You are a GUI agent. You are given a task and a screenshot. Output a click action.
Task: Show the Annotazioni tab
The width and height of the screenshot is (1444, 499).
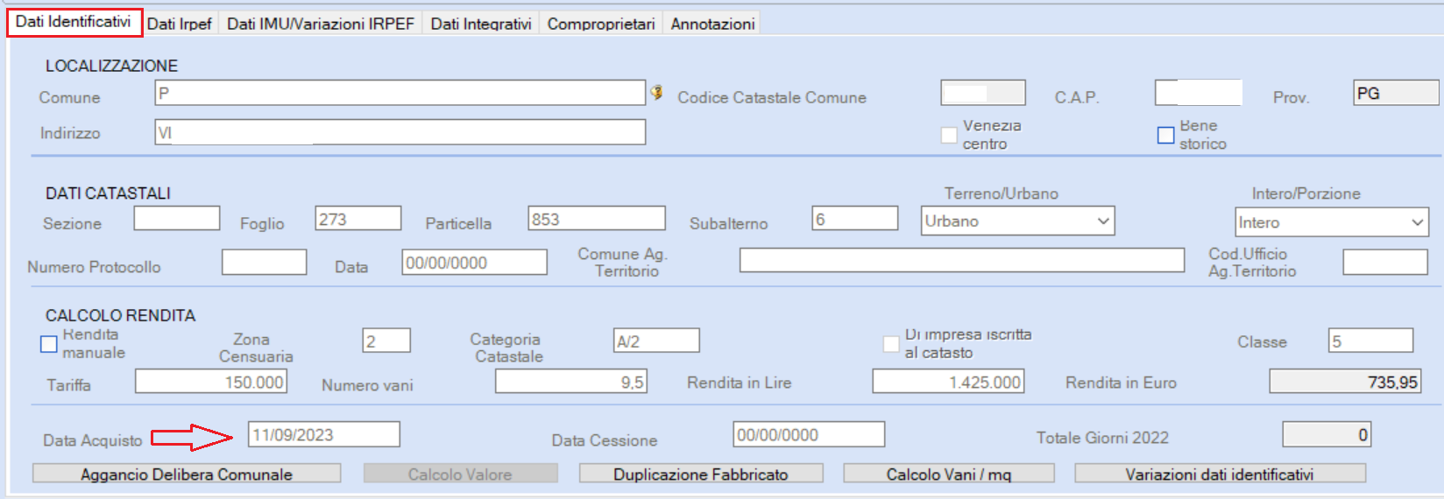(x=712, y=24)
